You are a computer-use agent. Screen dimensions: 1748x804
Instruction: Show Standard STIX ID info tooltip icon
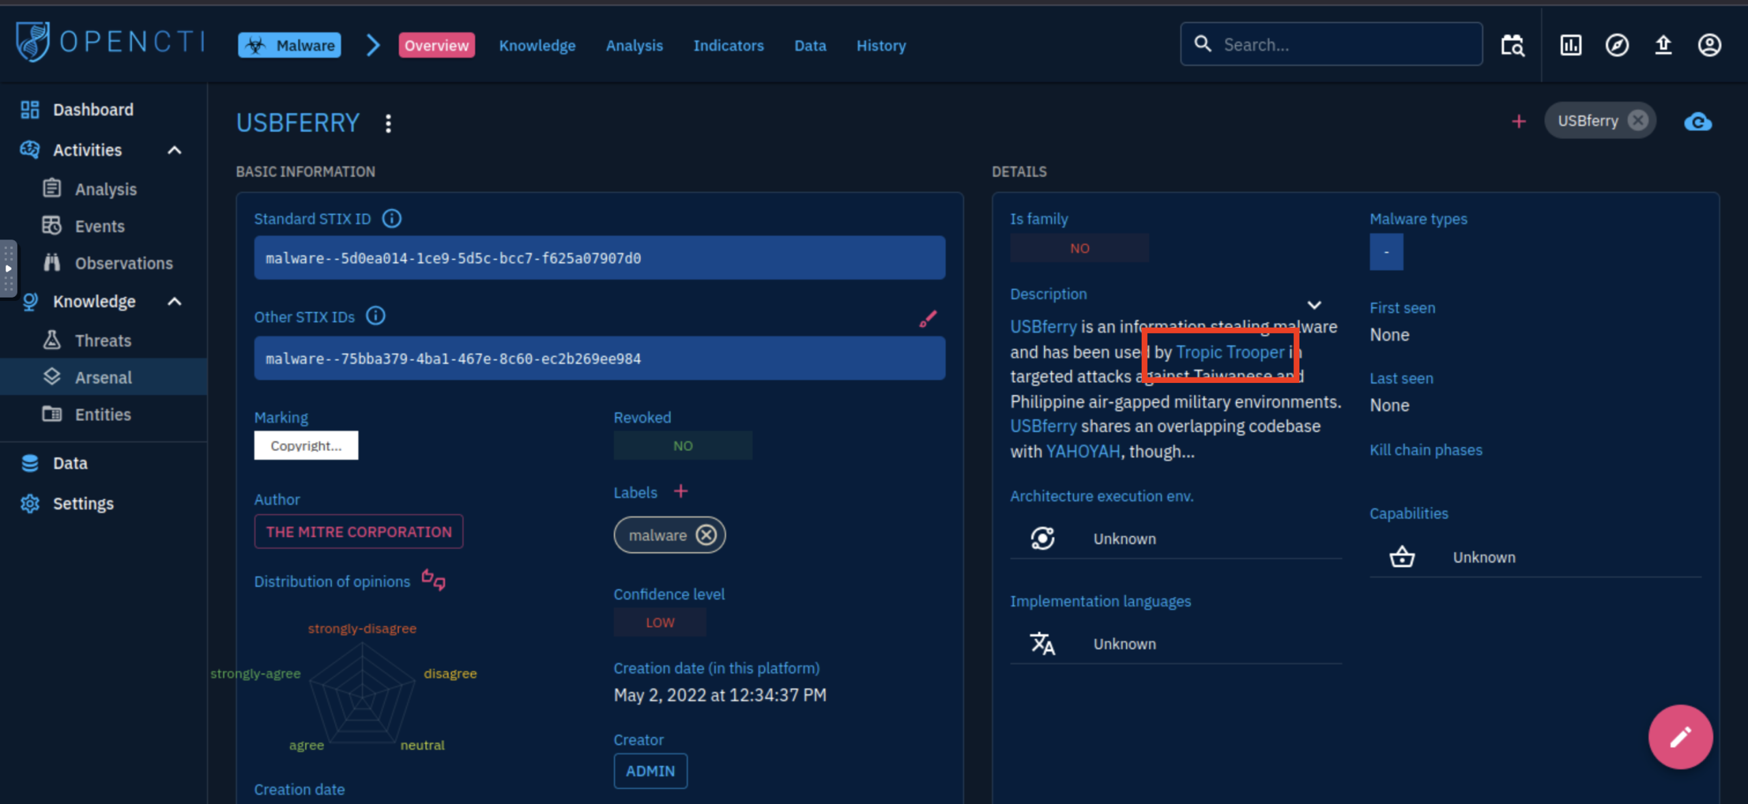pyautogui.click(x=392, y=218)
